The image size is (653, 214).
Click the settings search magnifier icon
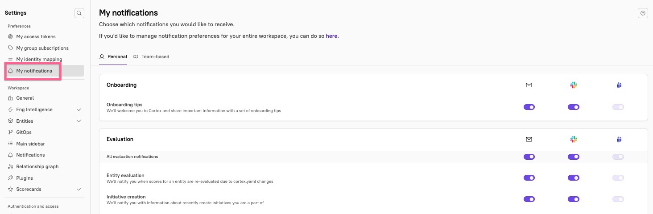(79, 13)
